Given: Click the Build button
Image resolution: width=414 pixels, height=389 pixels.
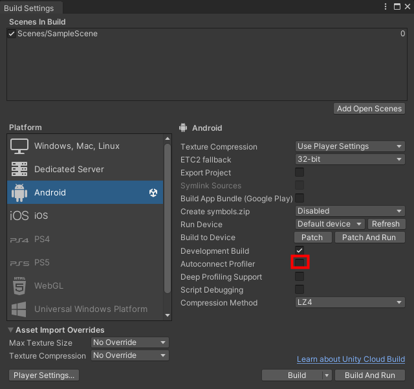Looking at the screenshot, I should tap(292, 375).
